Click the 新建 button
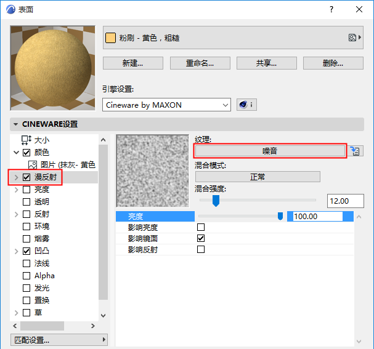 133,63
